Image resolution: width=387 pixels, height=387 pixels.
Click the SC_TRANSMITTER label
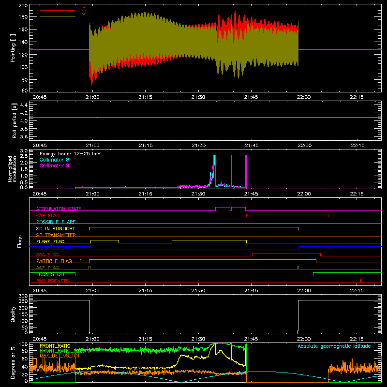56,235
